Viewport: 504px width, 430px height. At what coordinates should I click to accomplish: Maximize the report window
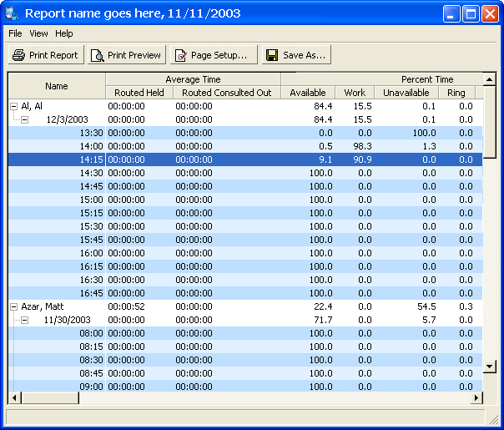click(471, 13)
